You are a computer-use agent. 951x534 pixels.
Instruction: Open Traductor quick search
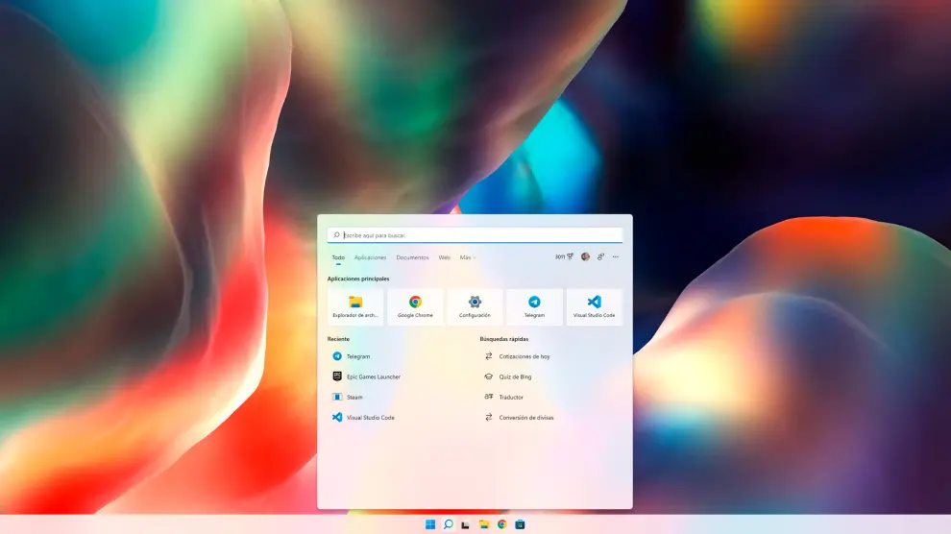[x=511, y=397]
